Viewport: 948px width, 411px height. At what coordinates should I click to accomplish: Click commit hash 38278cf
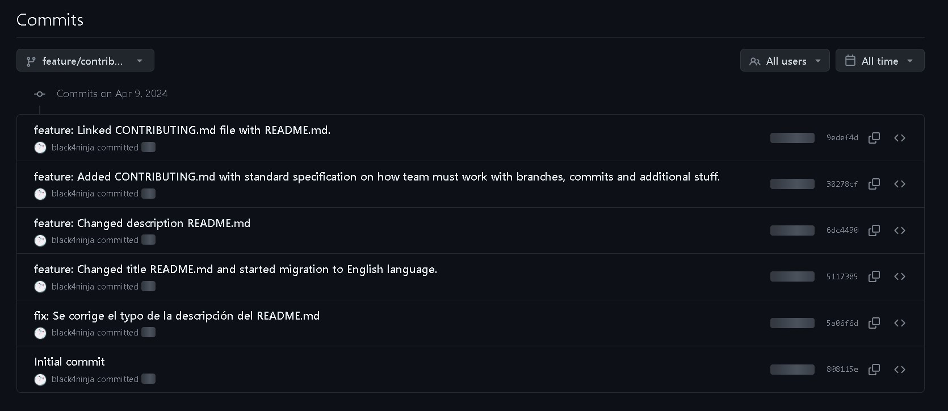pos(842,184)
